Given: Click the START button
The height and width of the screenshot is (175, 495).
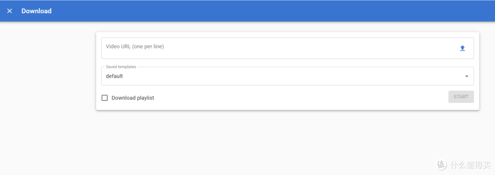Looking at the screenshot, I should click(461, 97).
